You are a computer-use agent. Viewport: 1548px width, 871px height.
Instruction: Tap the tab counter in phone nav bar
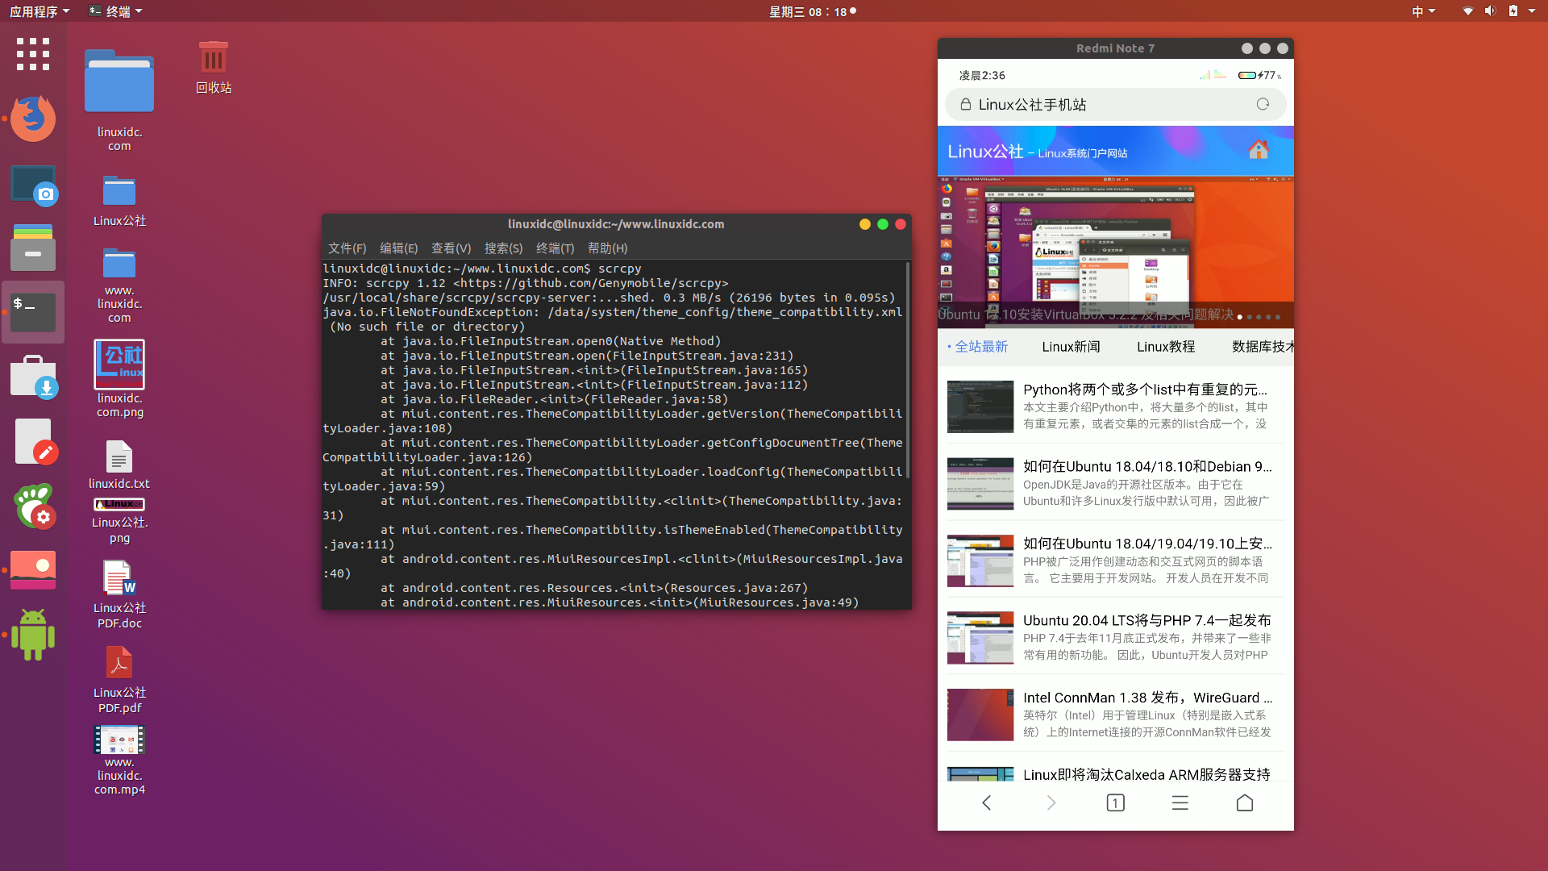point(1115,802)
